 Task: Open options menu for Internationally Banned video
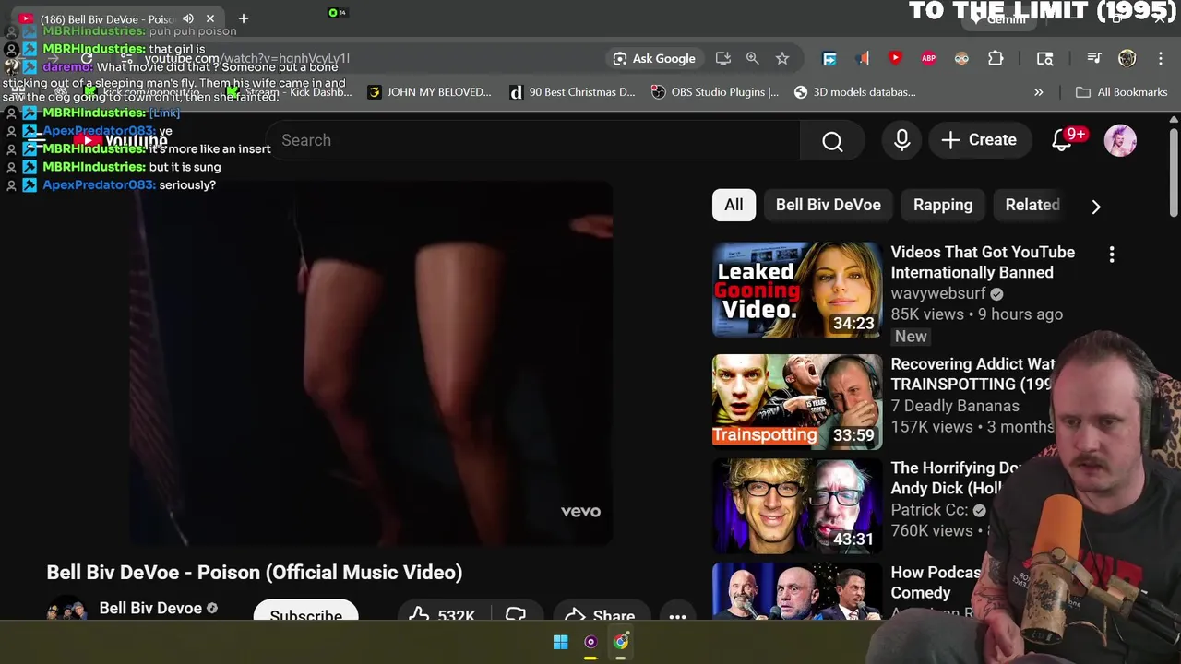[1112, 255]
